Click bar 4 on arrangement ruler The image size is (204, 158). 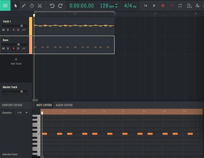155,14
